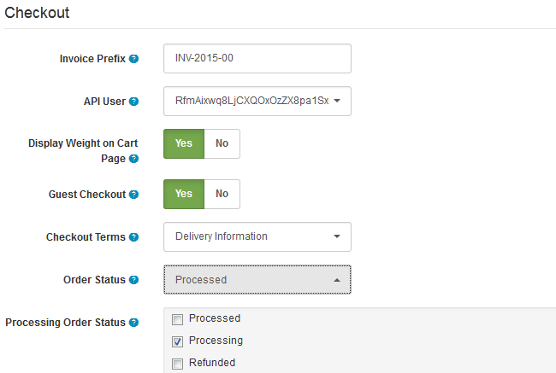Click the Processing checkbox label text
This screenshot has height=373, width=556.
[216, 341]
